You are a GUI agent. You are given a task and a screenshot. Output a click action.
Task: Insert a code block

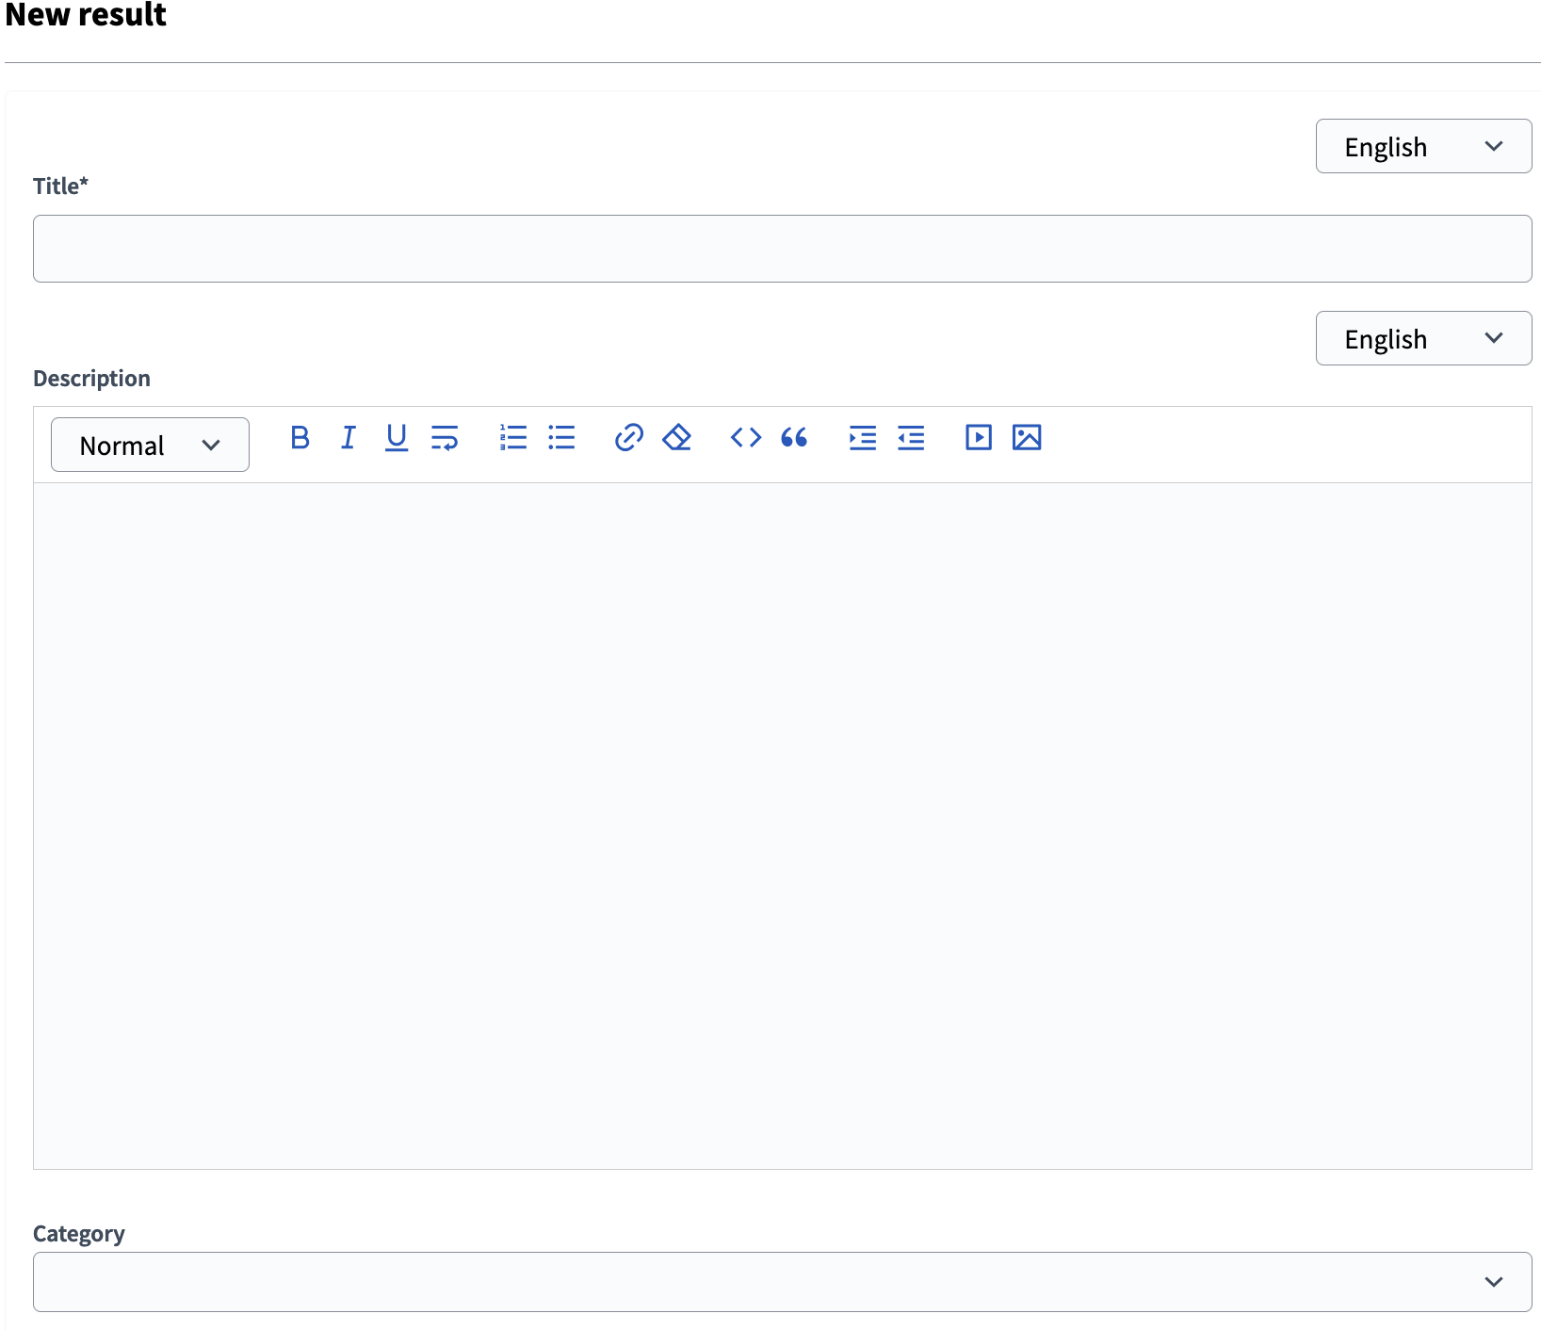pos(745,438)
